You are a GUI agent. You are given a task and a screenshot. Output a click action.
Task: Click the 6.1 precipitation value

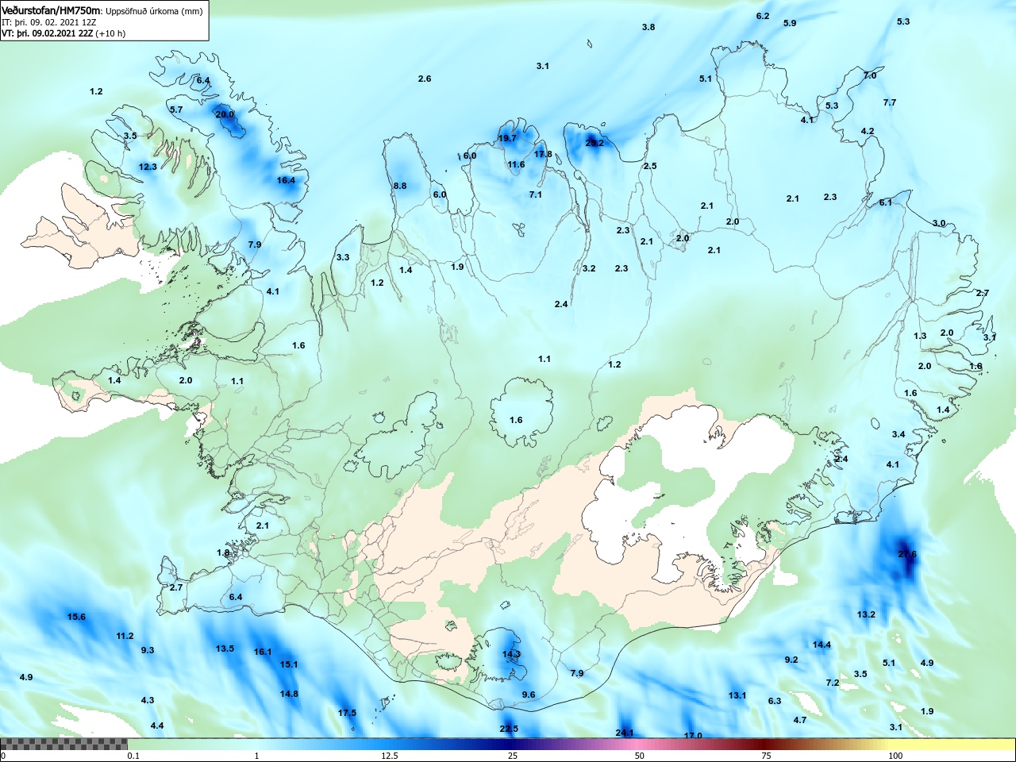[886, 202]
